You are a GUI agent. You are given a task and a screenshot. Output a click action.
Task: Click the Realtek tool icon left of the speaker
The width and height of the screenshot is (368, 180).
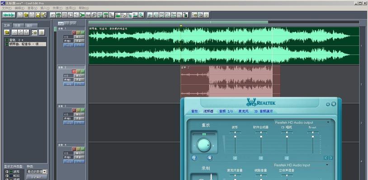pos(194,158)
